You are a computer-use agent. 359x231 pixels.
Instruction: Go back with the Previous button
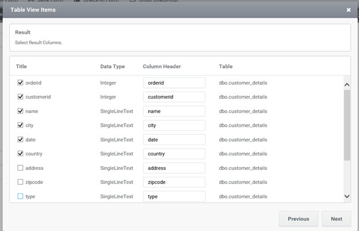299,219
